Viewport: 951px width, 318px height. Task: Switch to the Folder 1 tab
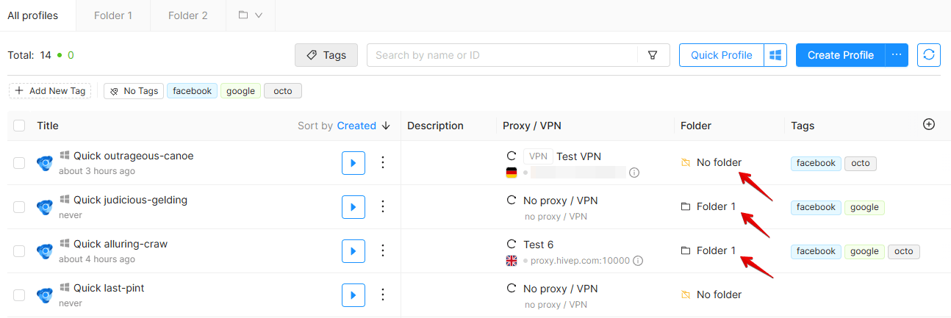(113, 15)
